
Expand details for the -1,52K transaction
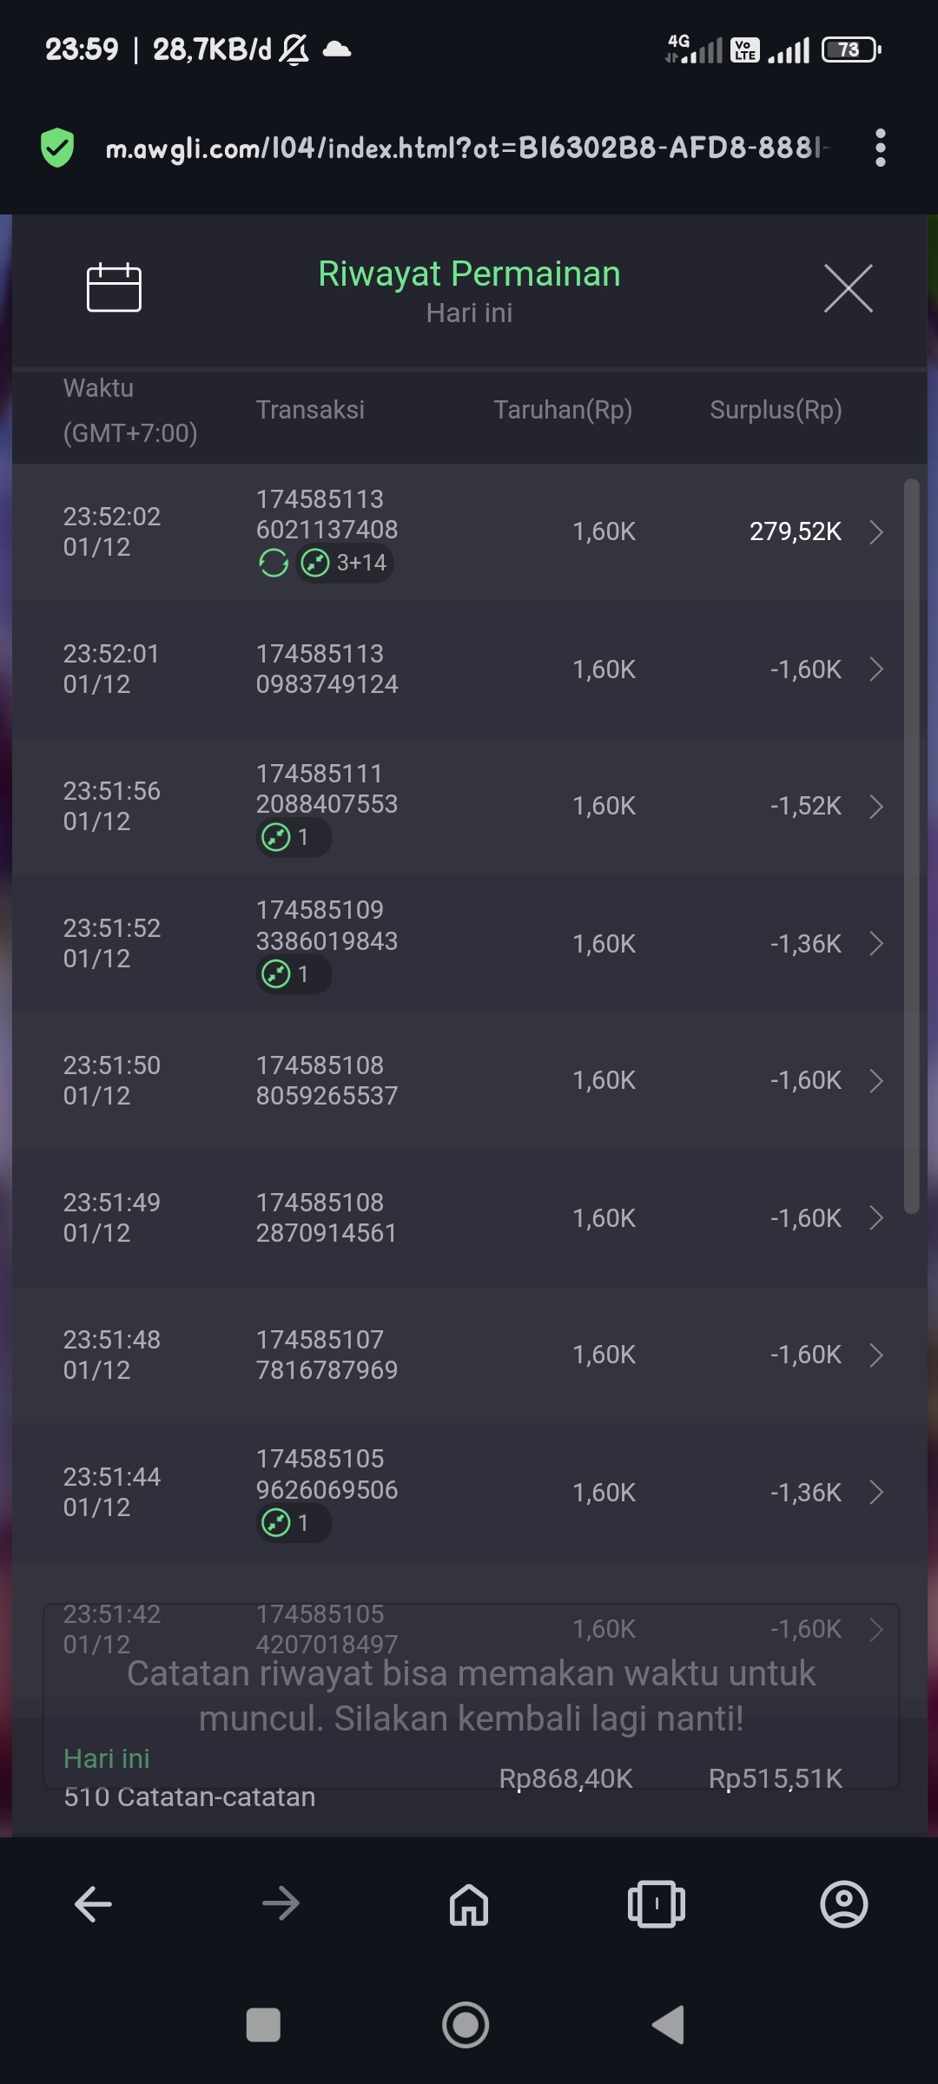[x=876, y=807]
